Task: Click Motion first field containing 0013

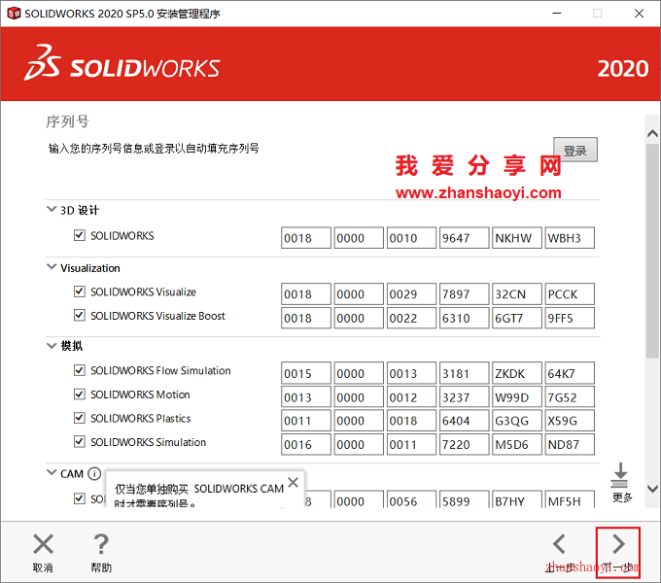Action: [x=306, y=397]
